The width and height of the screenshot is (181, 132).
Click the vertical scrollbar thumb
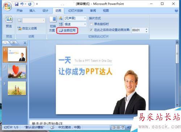tap(177, 54)
